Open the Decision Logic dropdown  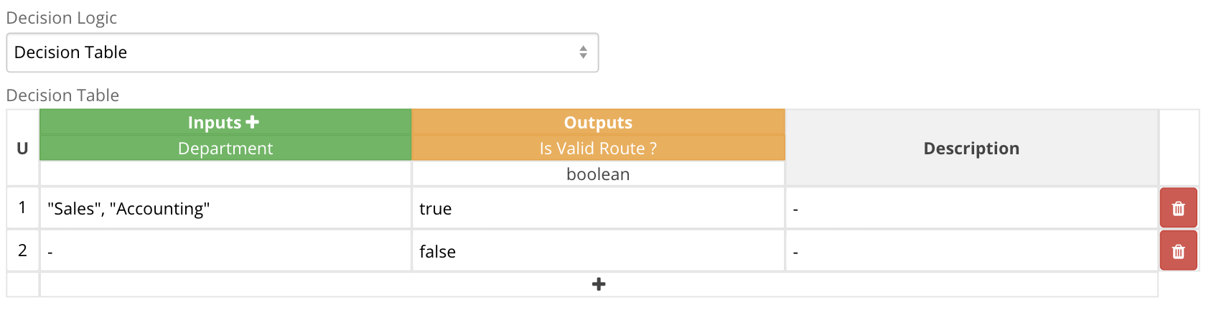(x=302, y=52)
